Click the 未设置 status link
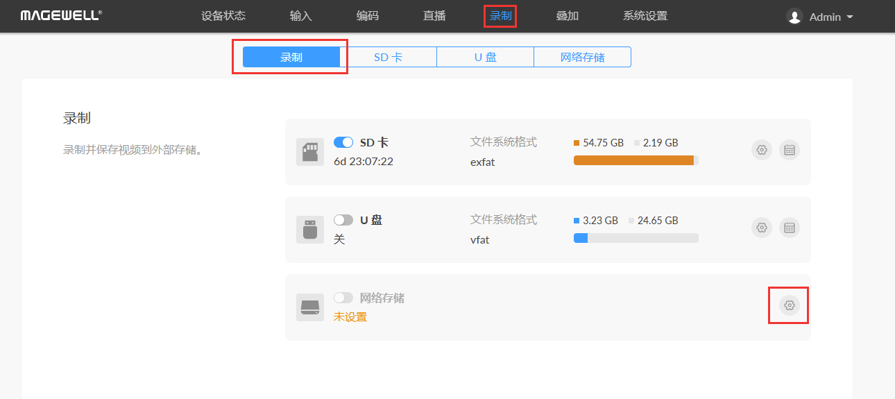This screenshot has height=399, width=895. coord(350,317)
